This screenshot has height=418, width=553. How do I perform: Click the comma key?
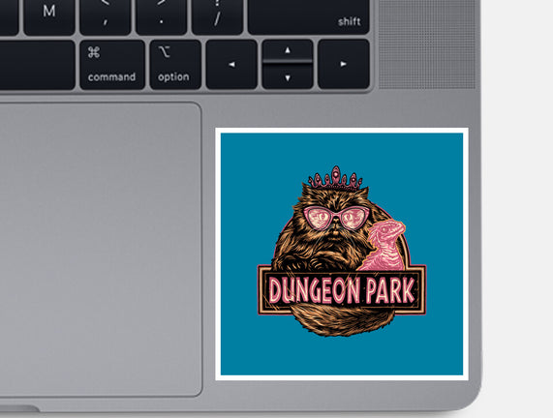click(106, 16)
